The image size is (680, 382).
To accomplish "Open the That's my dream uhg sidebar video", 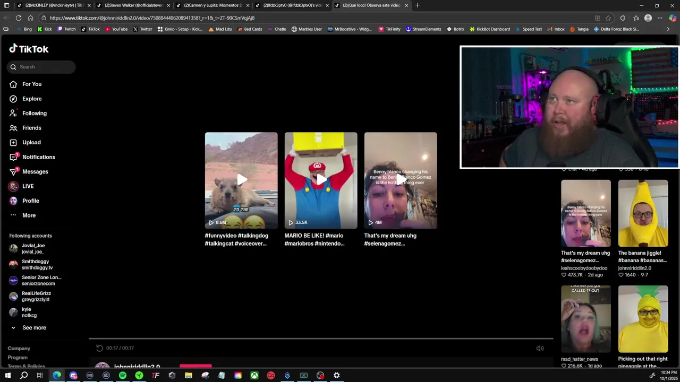I will [x=585, y=213].
